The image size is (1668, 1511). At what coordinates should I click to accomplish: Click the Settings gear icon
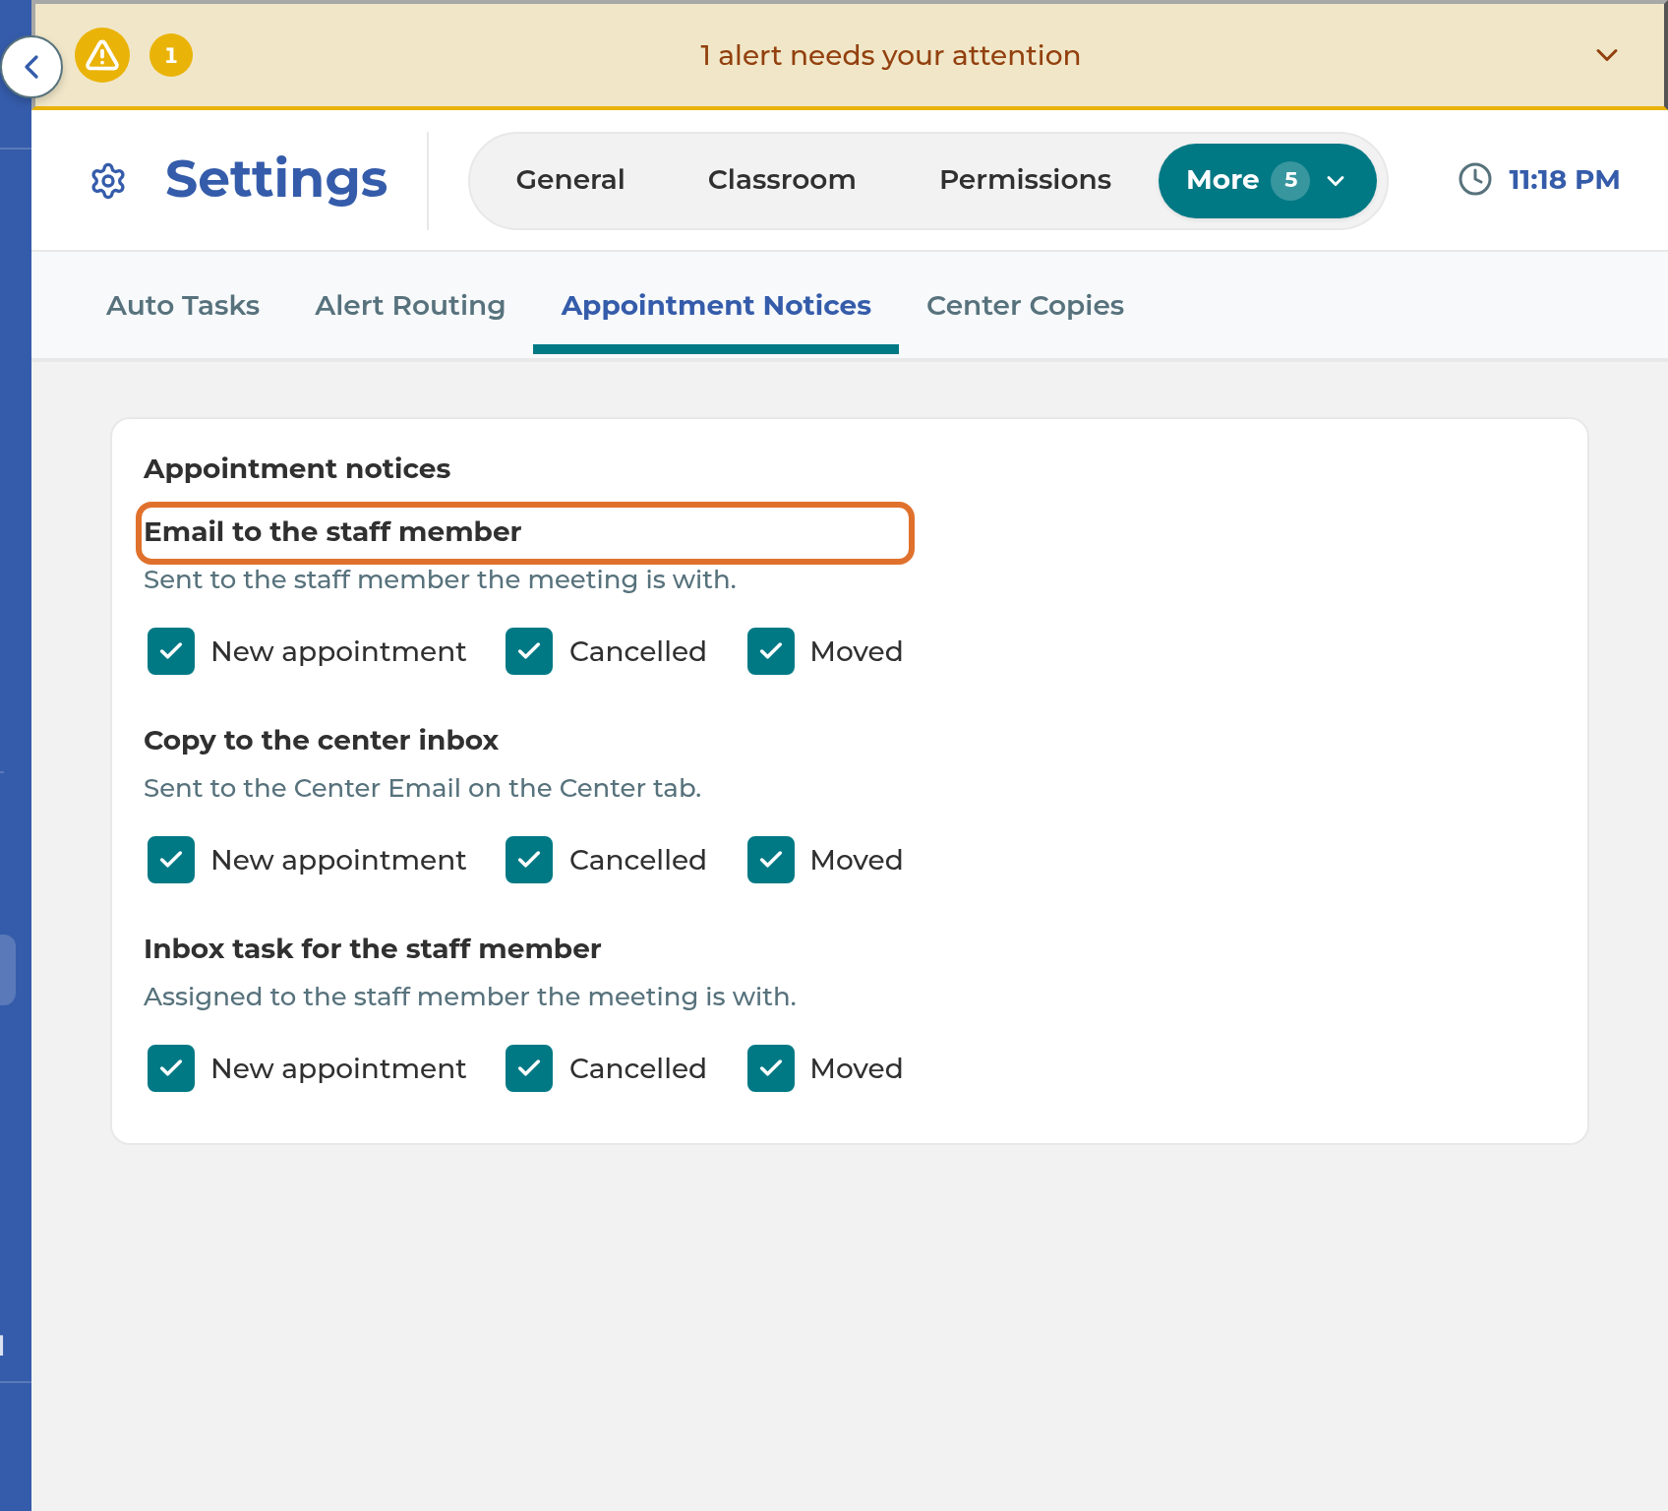click(x=108, y=181)
